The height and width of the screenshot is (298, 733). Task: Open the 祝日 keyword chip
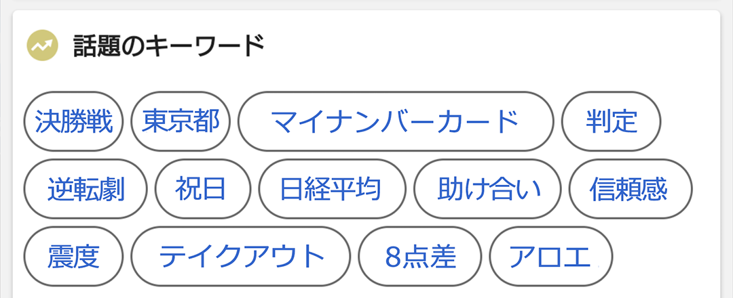203,189
